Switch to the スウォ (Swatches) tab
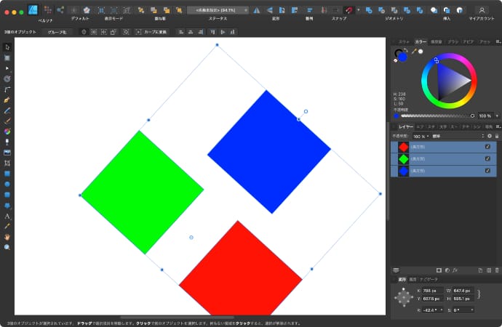 click(x=405, y=41)
